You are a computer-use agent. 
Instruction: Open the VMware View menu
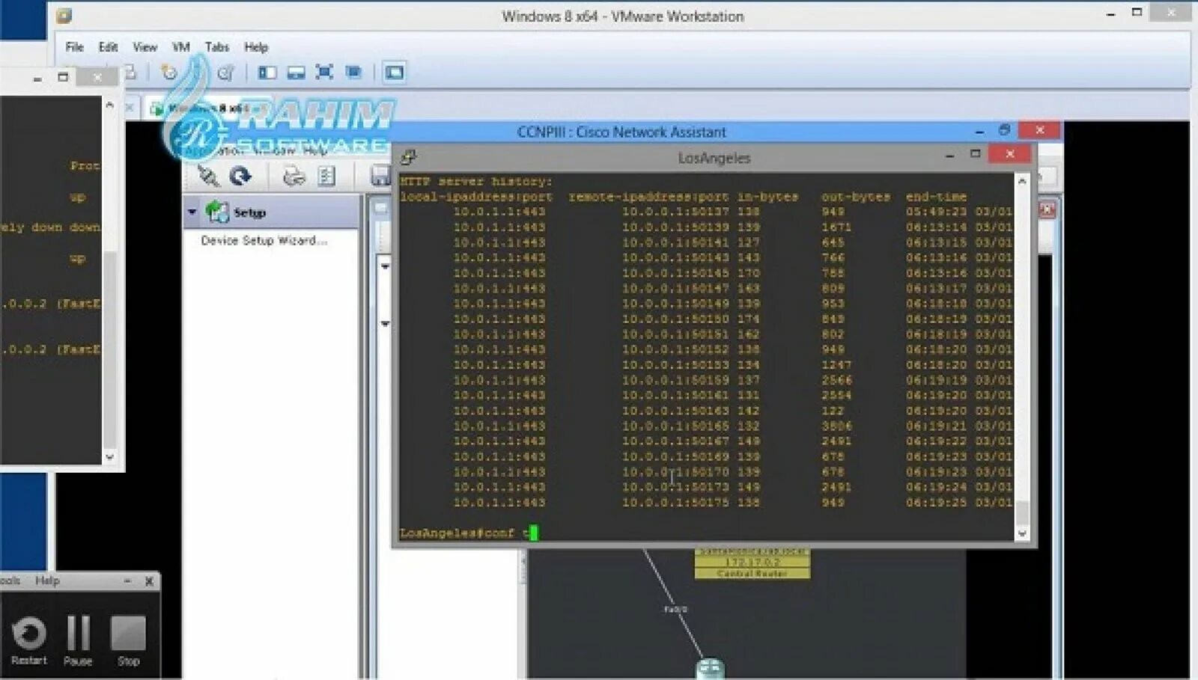(145, 47)
